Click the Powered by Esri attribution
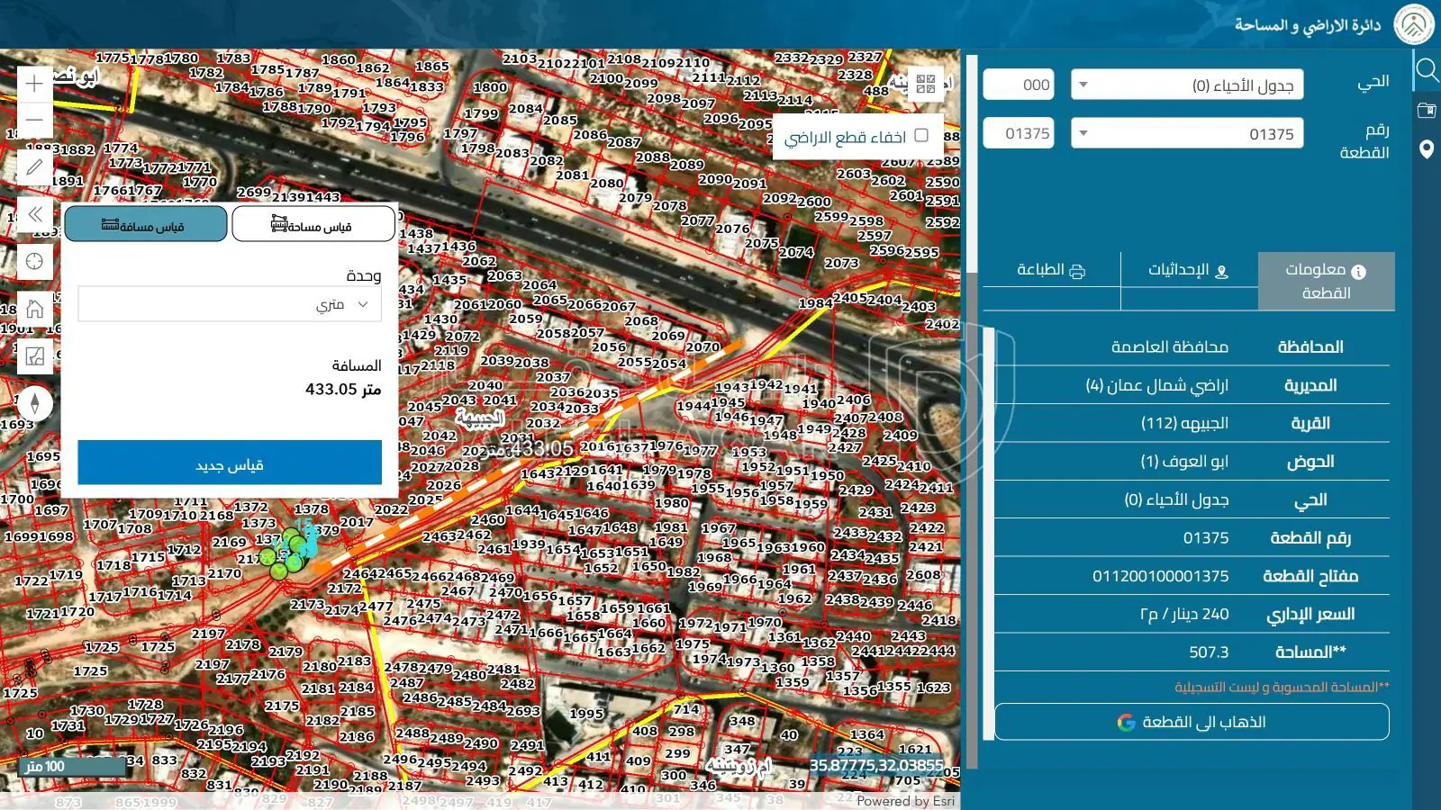The image size is (1441, 810). point(905,800)
